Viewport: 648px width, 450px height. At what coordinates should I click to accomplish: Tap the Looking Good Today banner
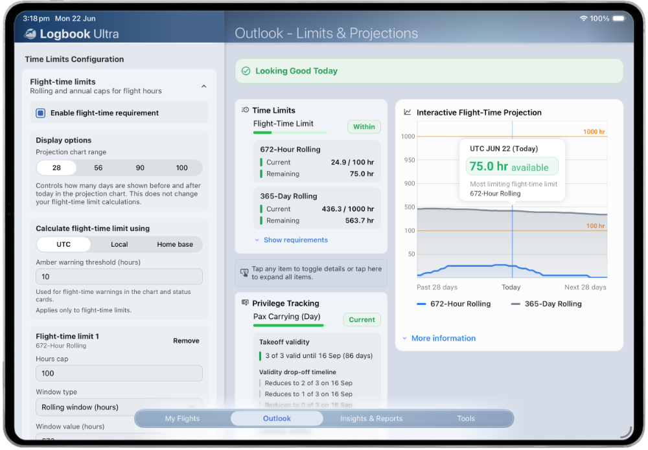click(429, 71)
